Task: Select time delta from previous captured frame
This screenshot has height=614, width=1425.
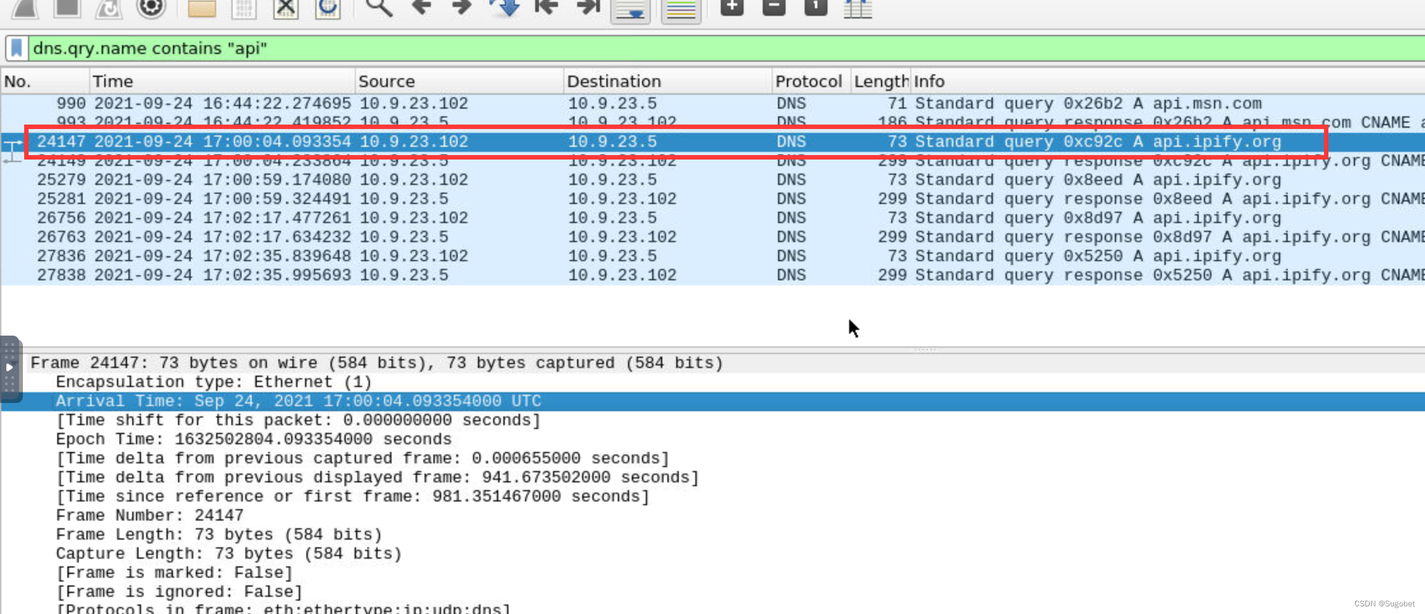Action: [712, 458]
